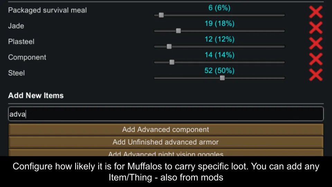
Task: Click the Component slider handle
Action: (x=172, y=62)
